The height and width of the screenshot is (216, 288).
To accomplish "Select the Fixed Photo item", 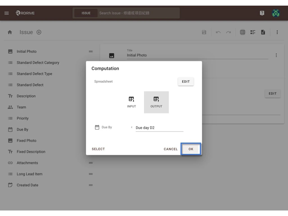I will [x=27, y=141].
